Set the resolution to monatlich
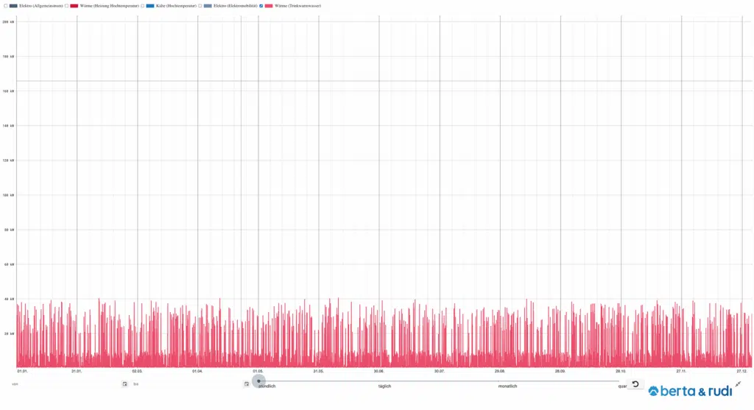The image size is (754, 410). point(511,386)
